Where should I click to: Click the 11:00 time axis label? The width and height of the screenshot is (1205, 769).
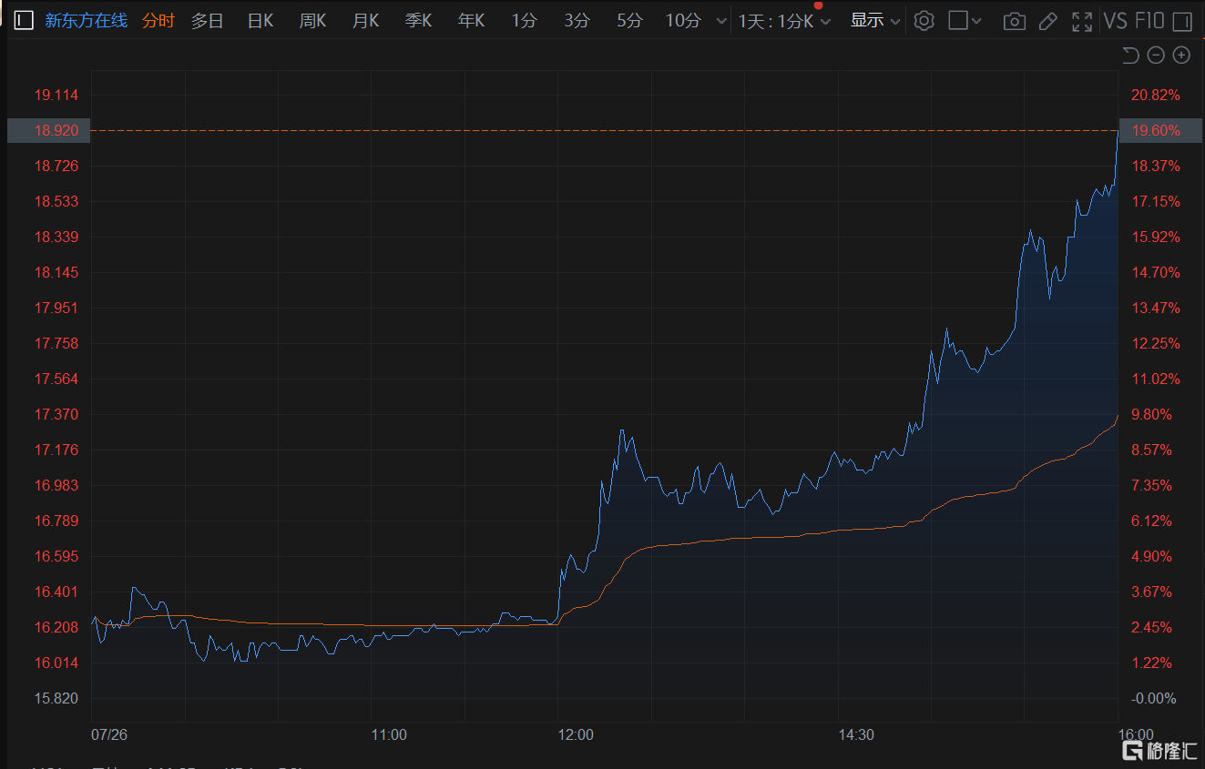pyautogui.click(x=389, y=734)
